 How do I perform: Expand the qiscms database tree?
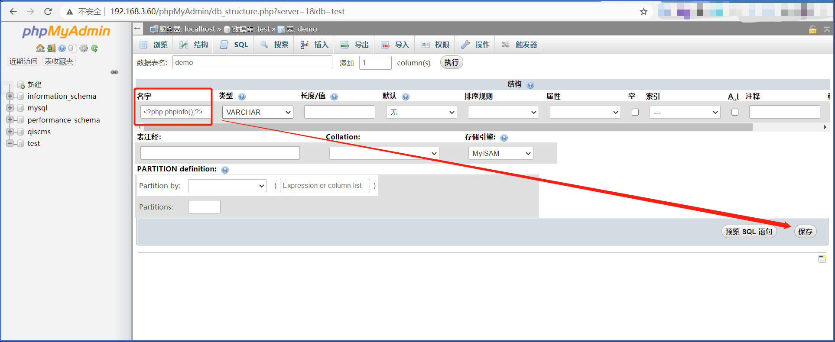10,131
